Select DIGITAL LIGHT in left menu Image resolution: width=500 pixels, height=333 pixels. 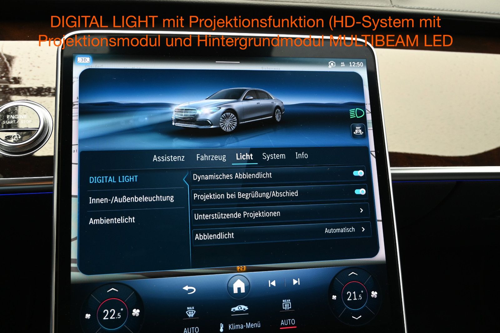tap(113, 179)
